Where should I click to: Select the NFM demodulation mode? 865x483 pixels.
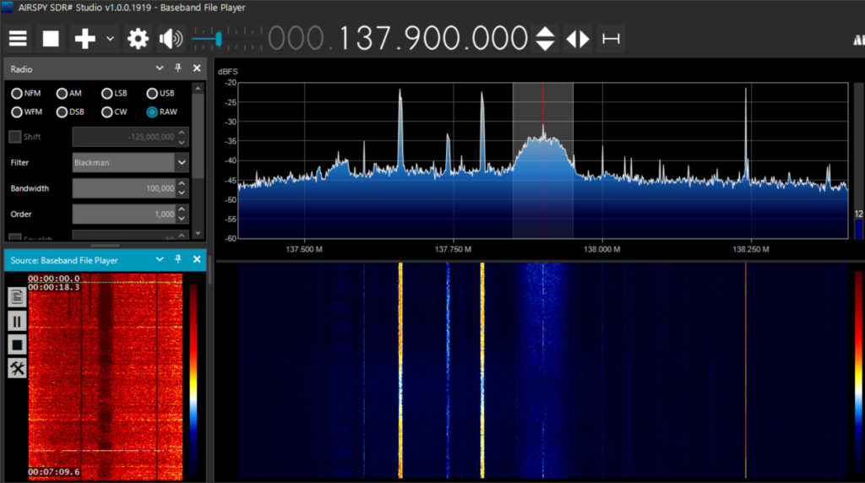(x=17, y=94)
